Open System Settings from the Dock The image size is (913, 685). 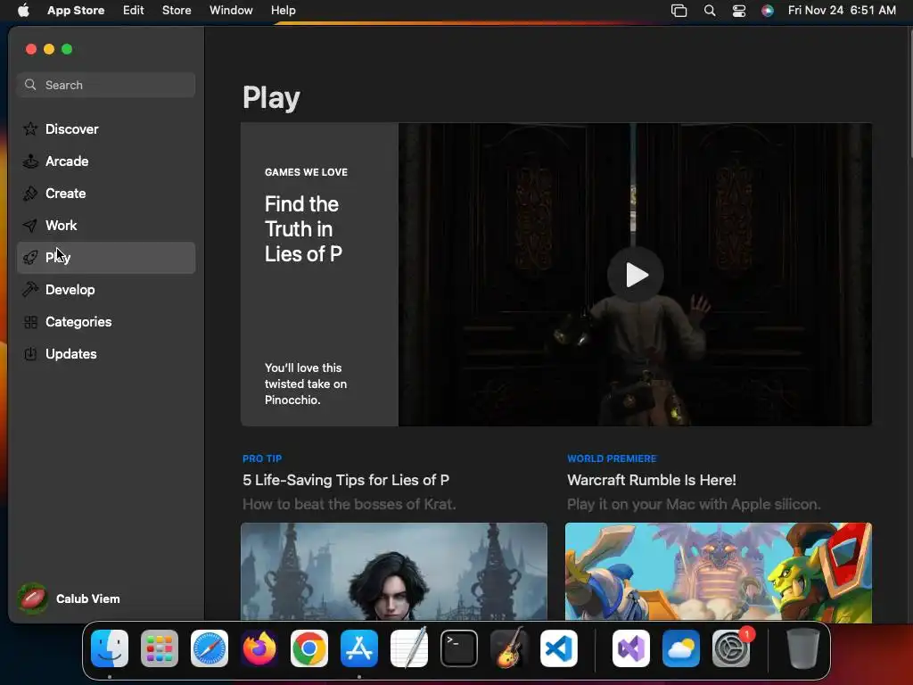tap(731, 648)
